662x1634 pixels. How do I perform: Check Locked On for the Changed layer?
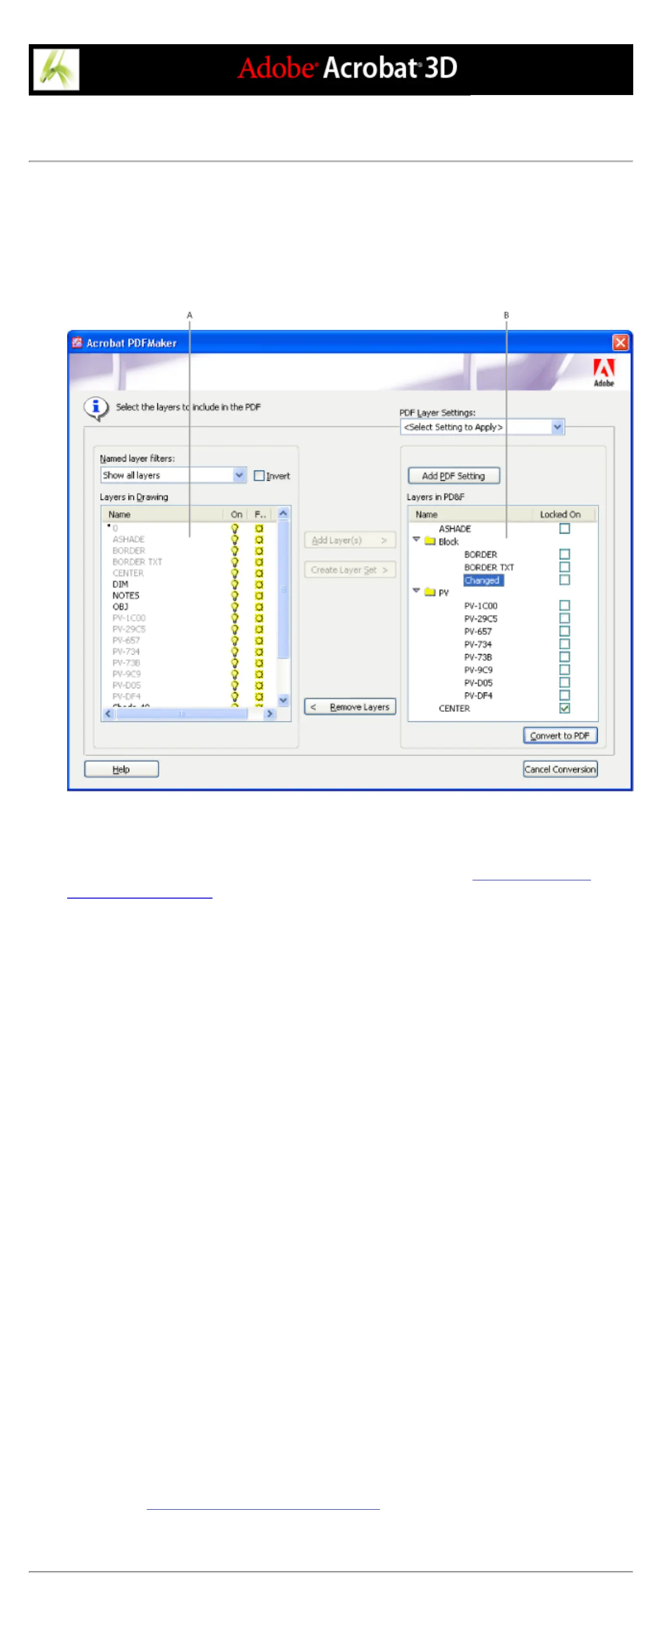point(564,580)
